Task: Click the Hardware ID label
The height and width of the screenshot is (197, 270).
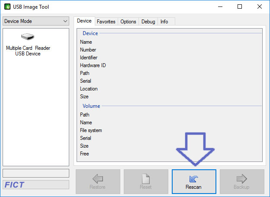Action: tap(93, 65)
